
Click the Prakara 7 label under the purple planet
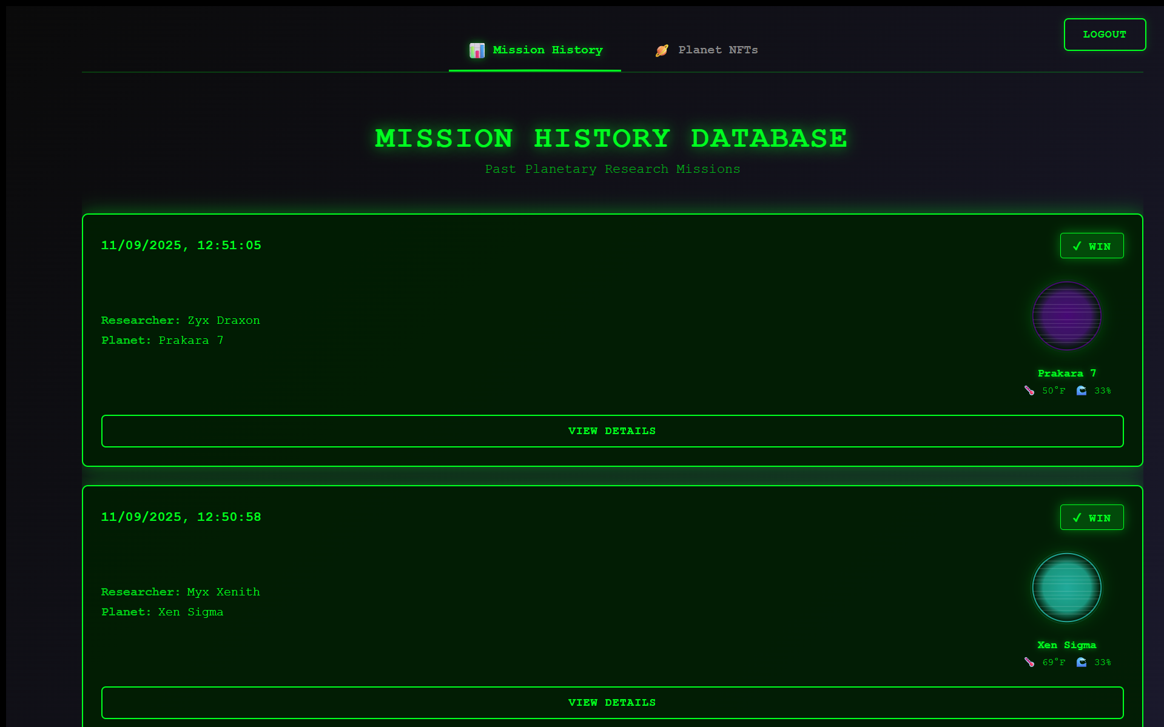(x=1067, y=374)
